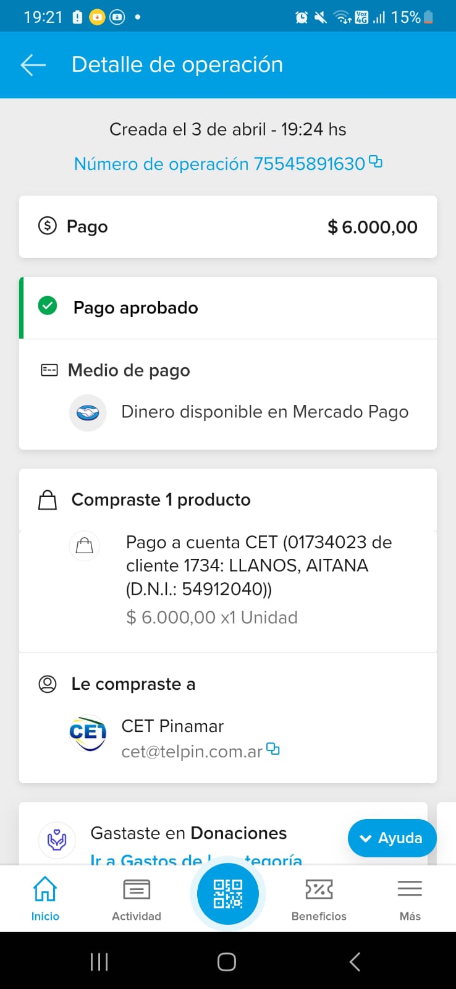Follow the Ir a Gastos link
Screen dimensions: 456x989
(x=148, y=859)
